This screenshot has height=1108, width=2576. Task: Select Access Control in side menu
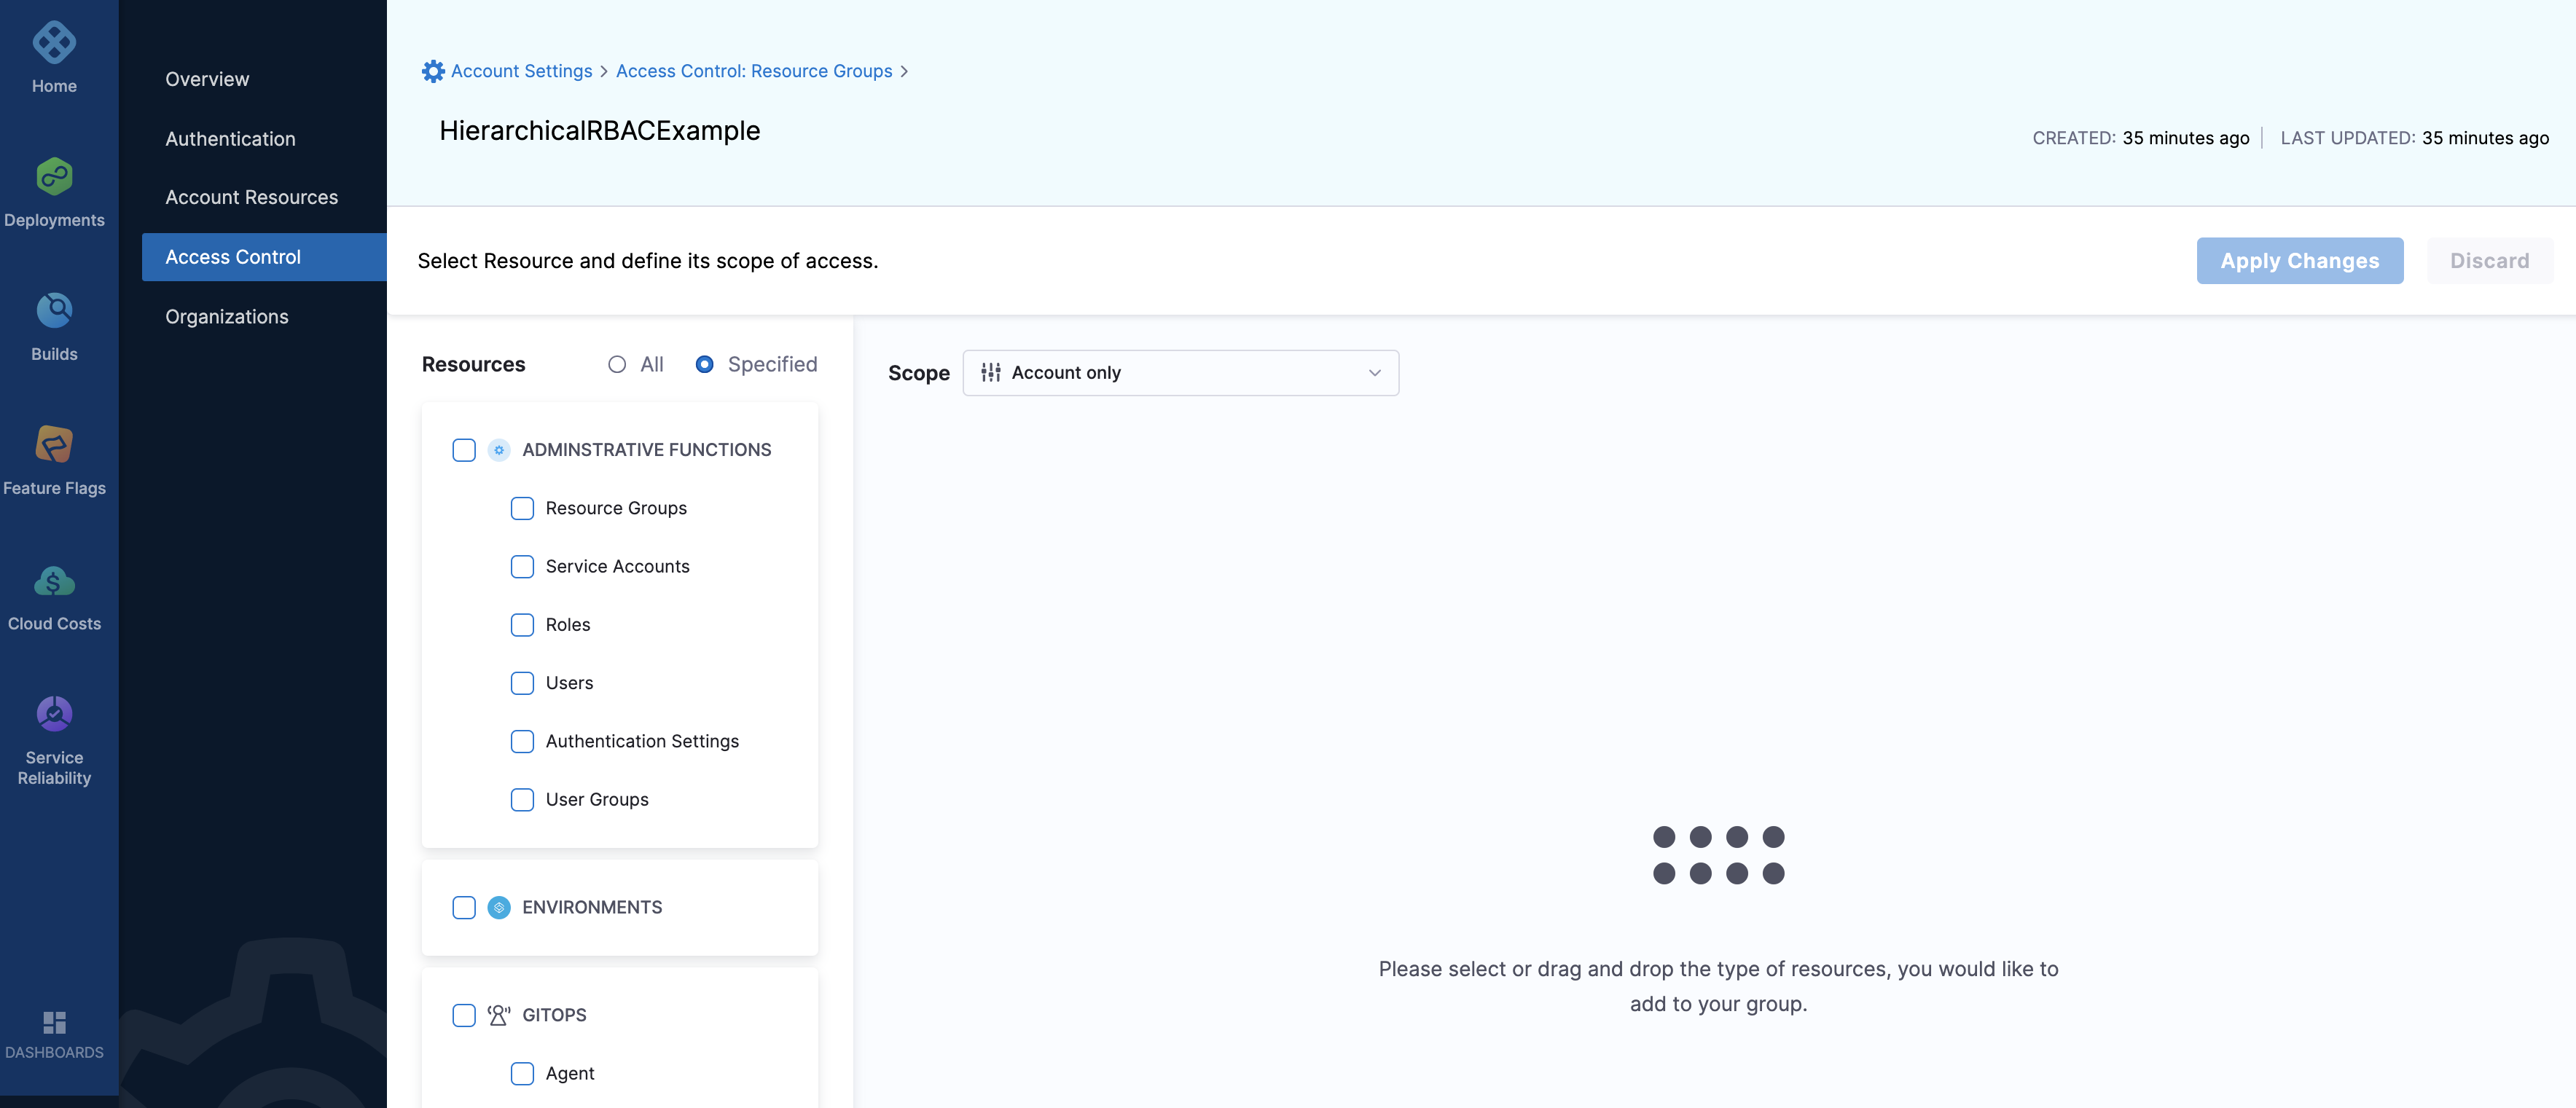pos(264,257)
